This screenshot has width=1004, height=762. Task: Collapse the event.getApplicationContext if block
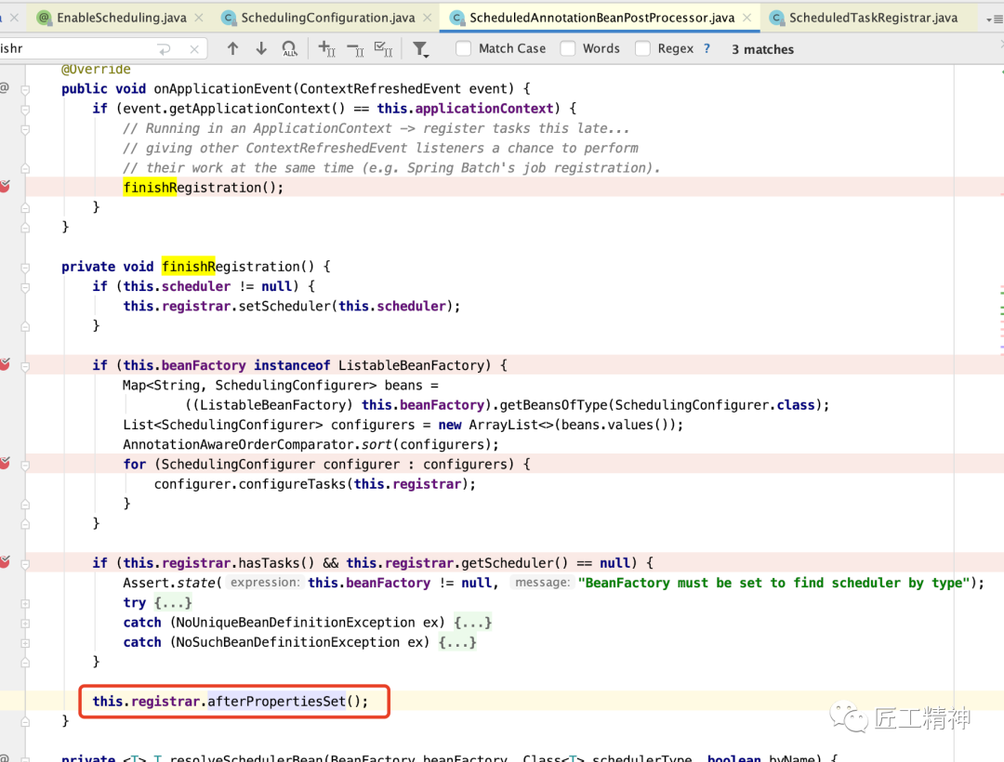click(x=25, y=110)
